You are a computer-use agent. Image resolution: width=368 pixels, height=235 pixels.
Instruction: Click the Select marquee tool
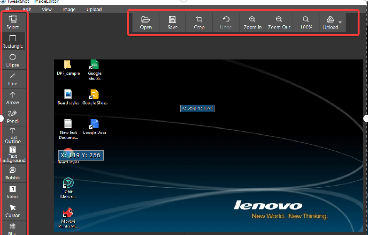[13, 22]
